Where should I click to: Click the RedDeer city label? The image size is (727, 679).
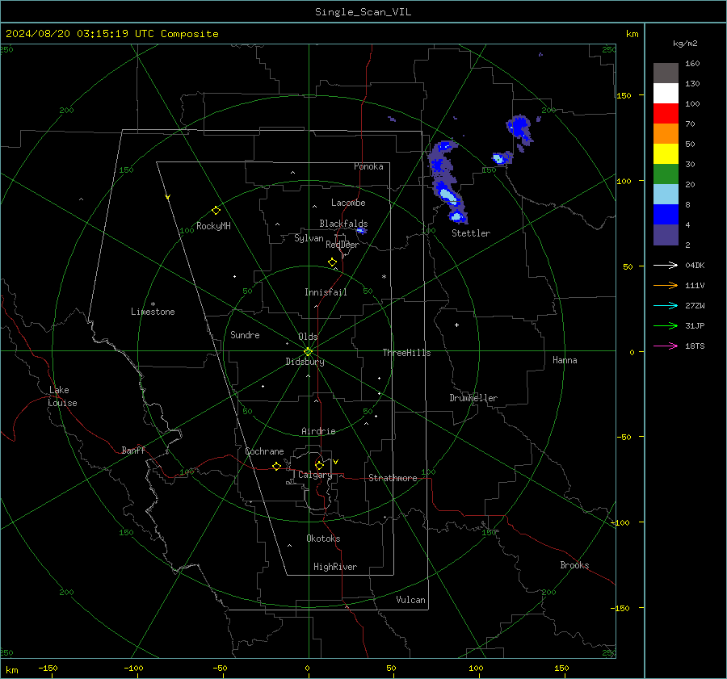point(342,245)
